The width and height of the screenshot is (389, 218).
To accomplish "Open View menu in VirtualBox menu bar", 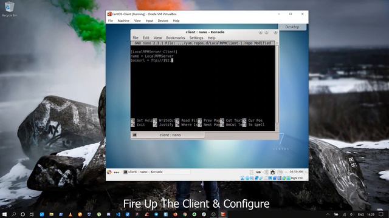I will point(137,21).
